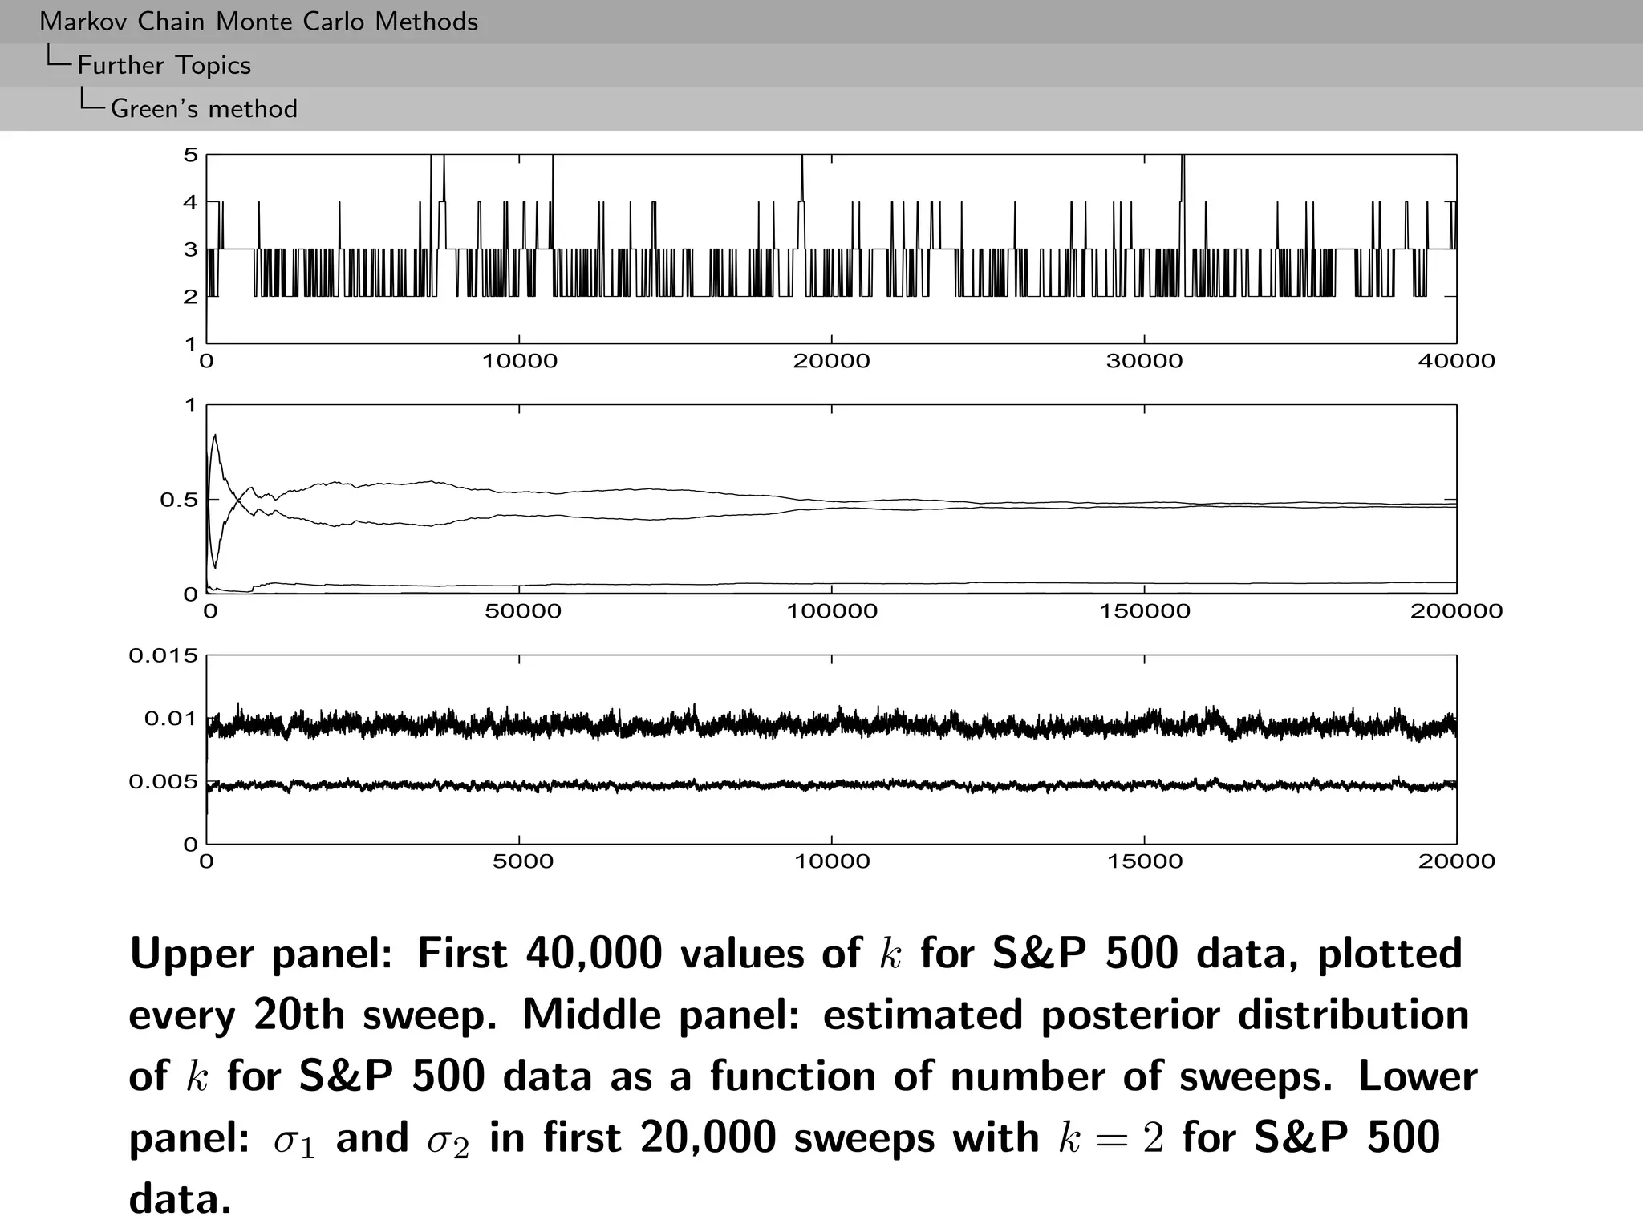This screenshot has width=1643, height=1232.
Task: Click the caption text 'Upper panel:'
Action: [261, 954]
